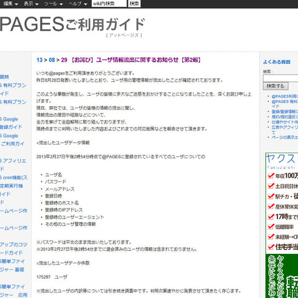Select the メールアドレス list item text

[x=60, y=189]
